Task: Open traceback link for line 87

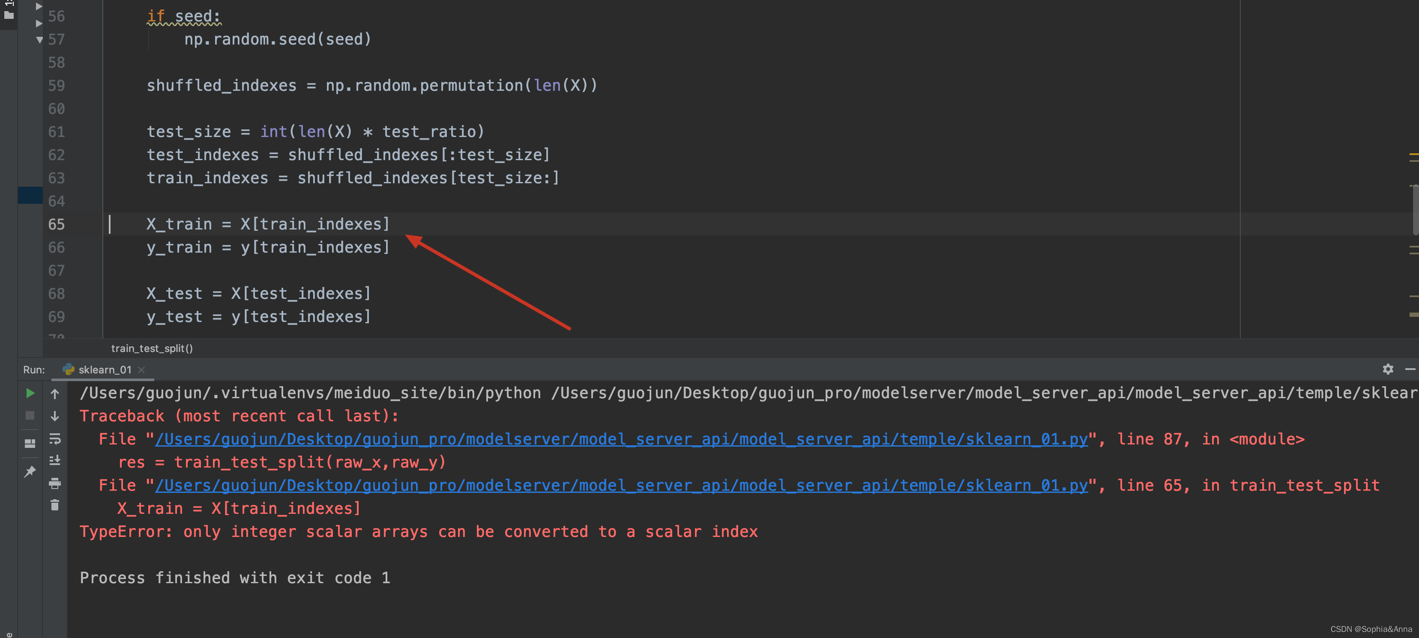Action: 621,439
